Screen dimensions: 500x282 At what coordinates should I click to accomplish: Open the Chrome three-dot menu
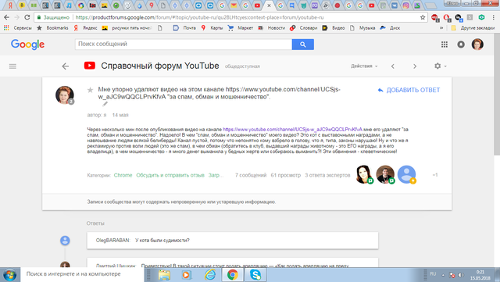pos(493,17)
